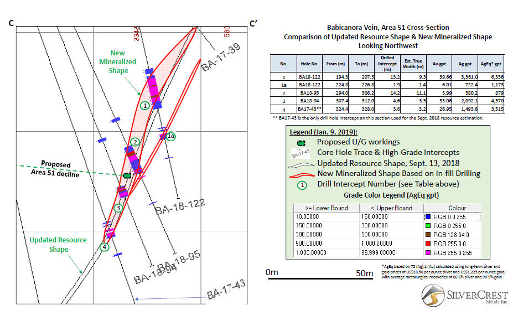Screen dimensions: 513x321
Task: Click the Proposed U/G workings legend symbol
Action: tap(302, 142)
